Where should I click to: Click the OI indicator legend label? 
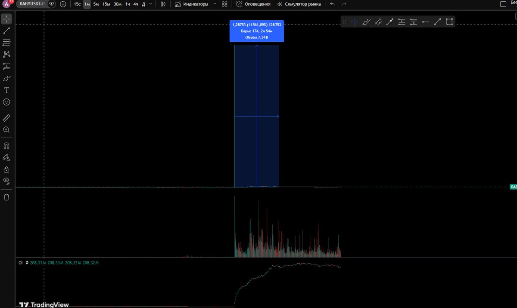coord(20,262)
